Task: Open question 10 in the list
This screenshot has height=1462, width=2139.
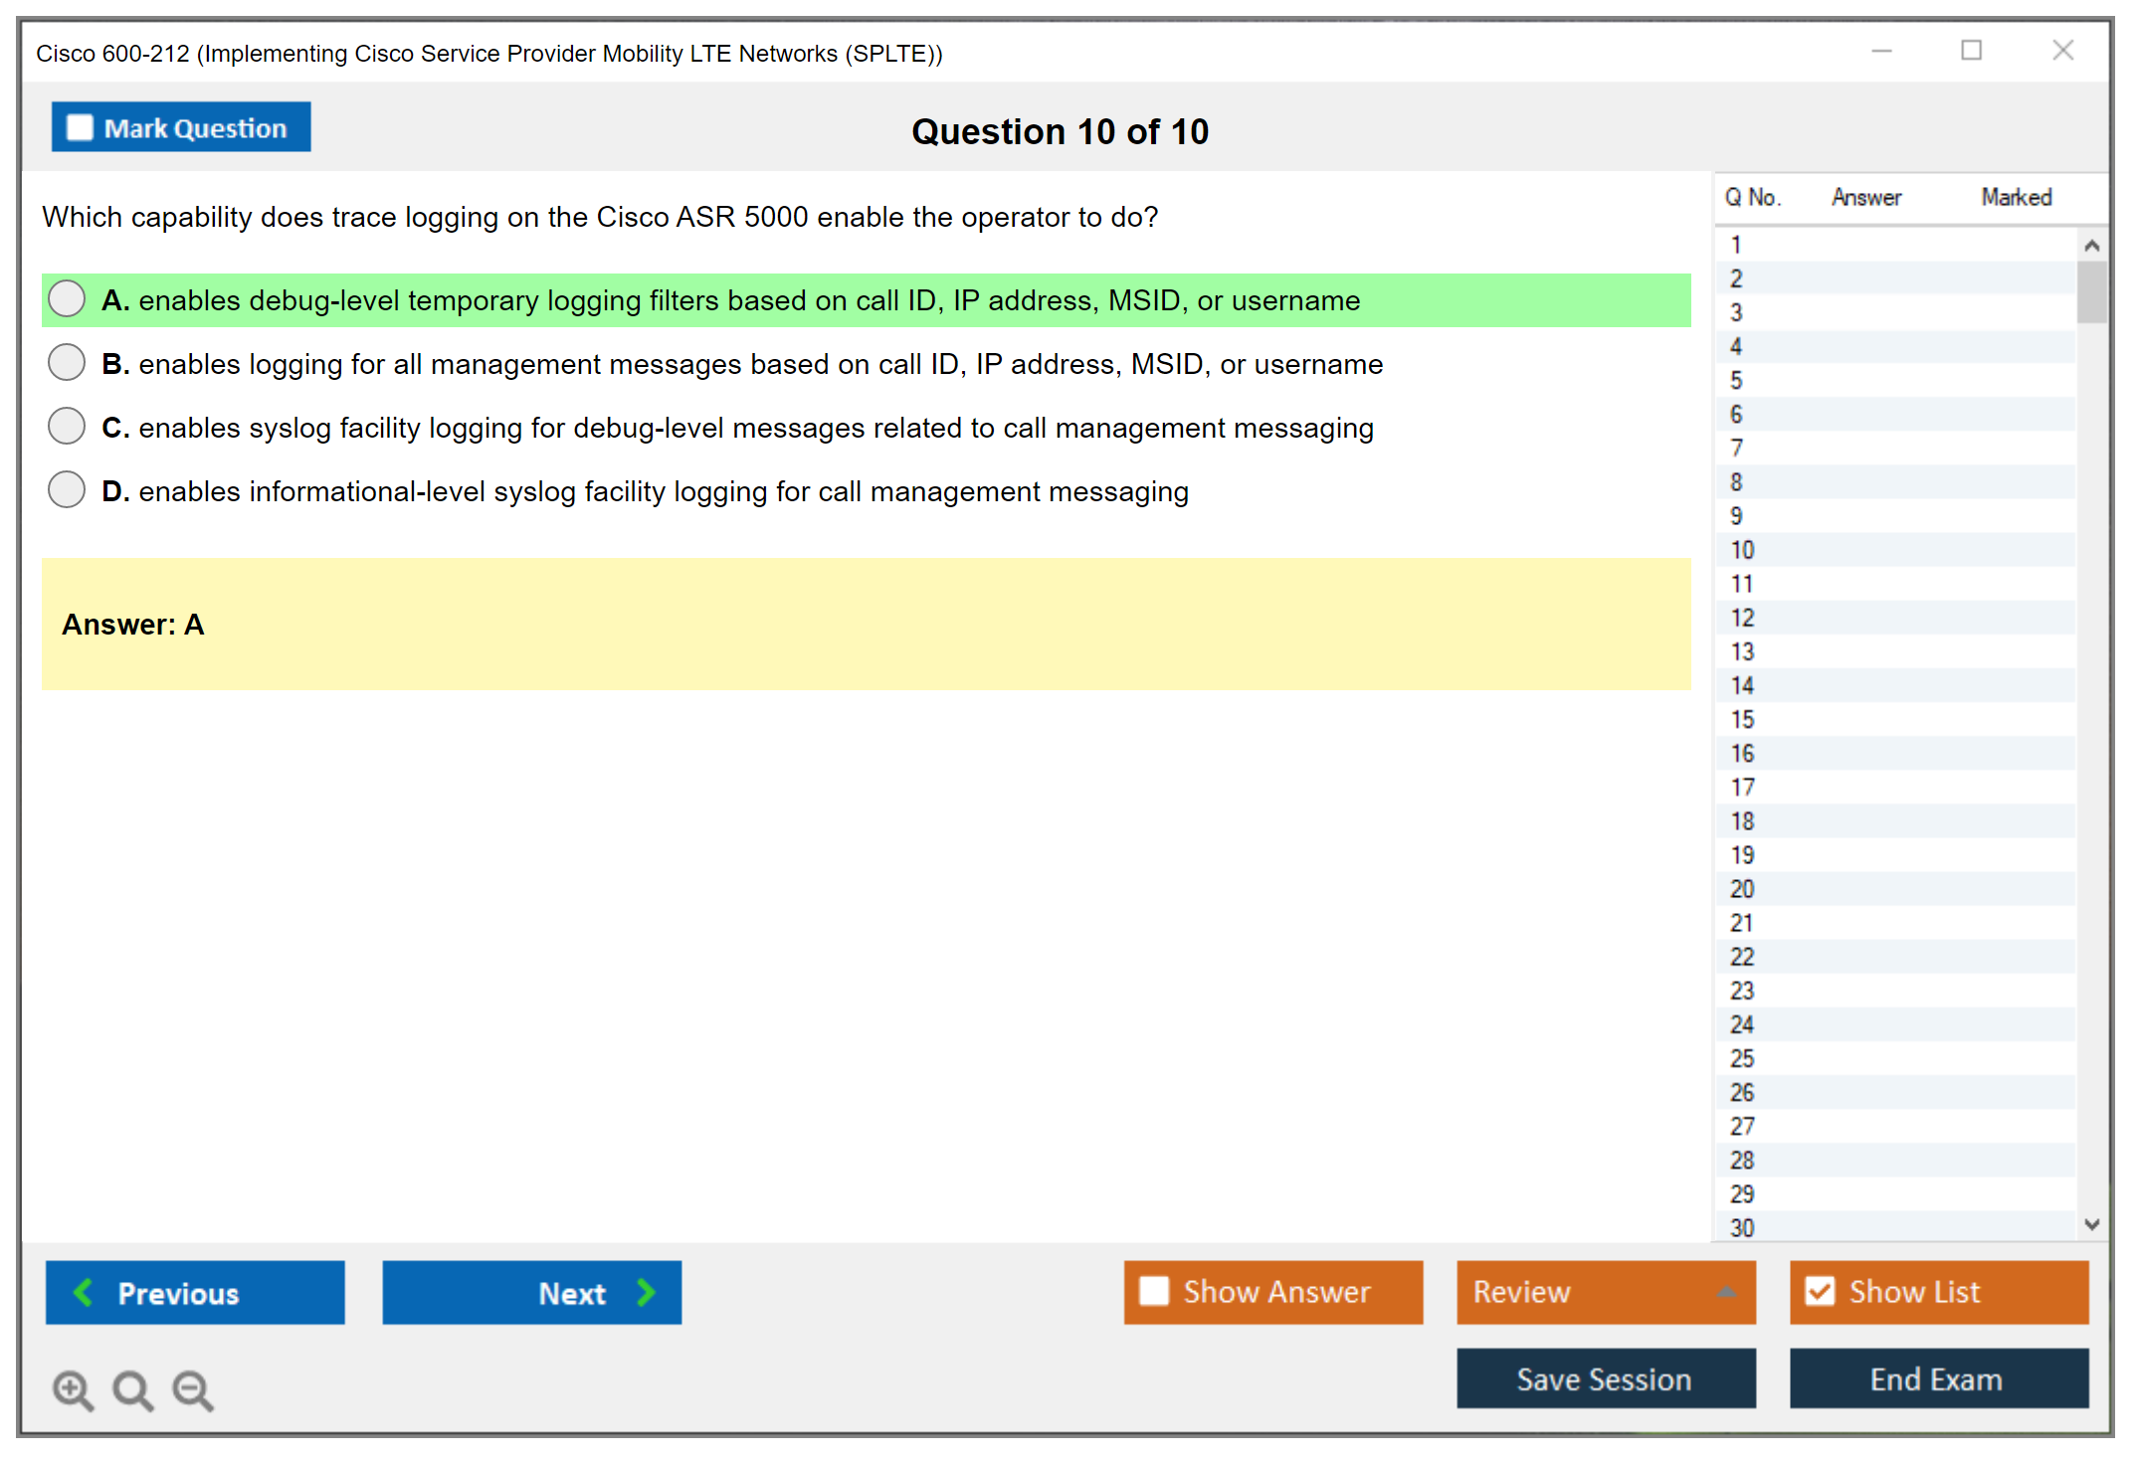Action: (1742, 550)
